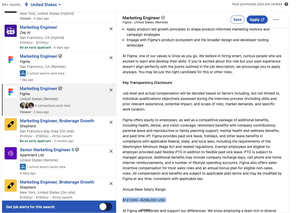Open Shepherd Brokerage Growth San Francisco Bay Area title
The image size is (298, 213).
pyautogui.click(x=57, y=121)
